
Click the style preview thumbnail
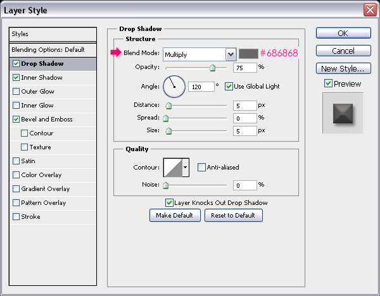[x=343, y=113]
